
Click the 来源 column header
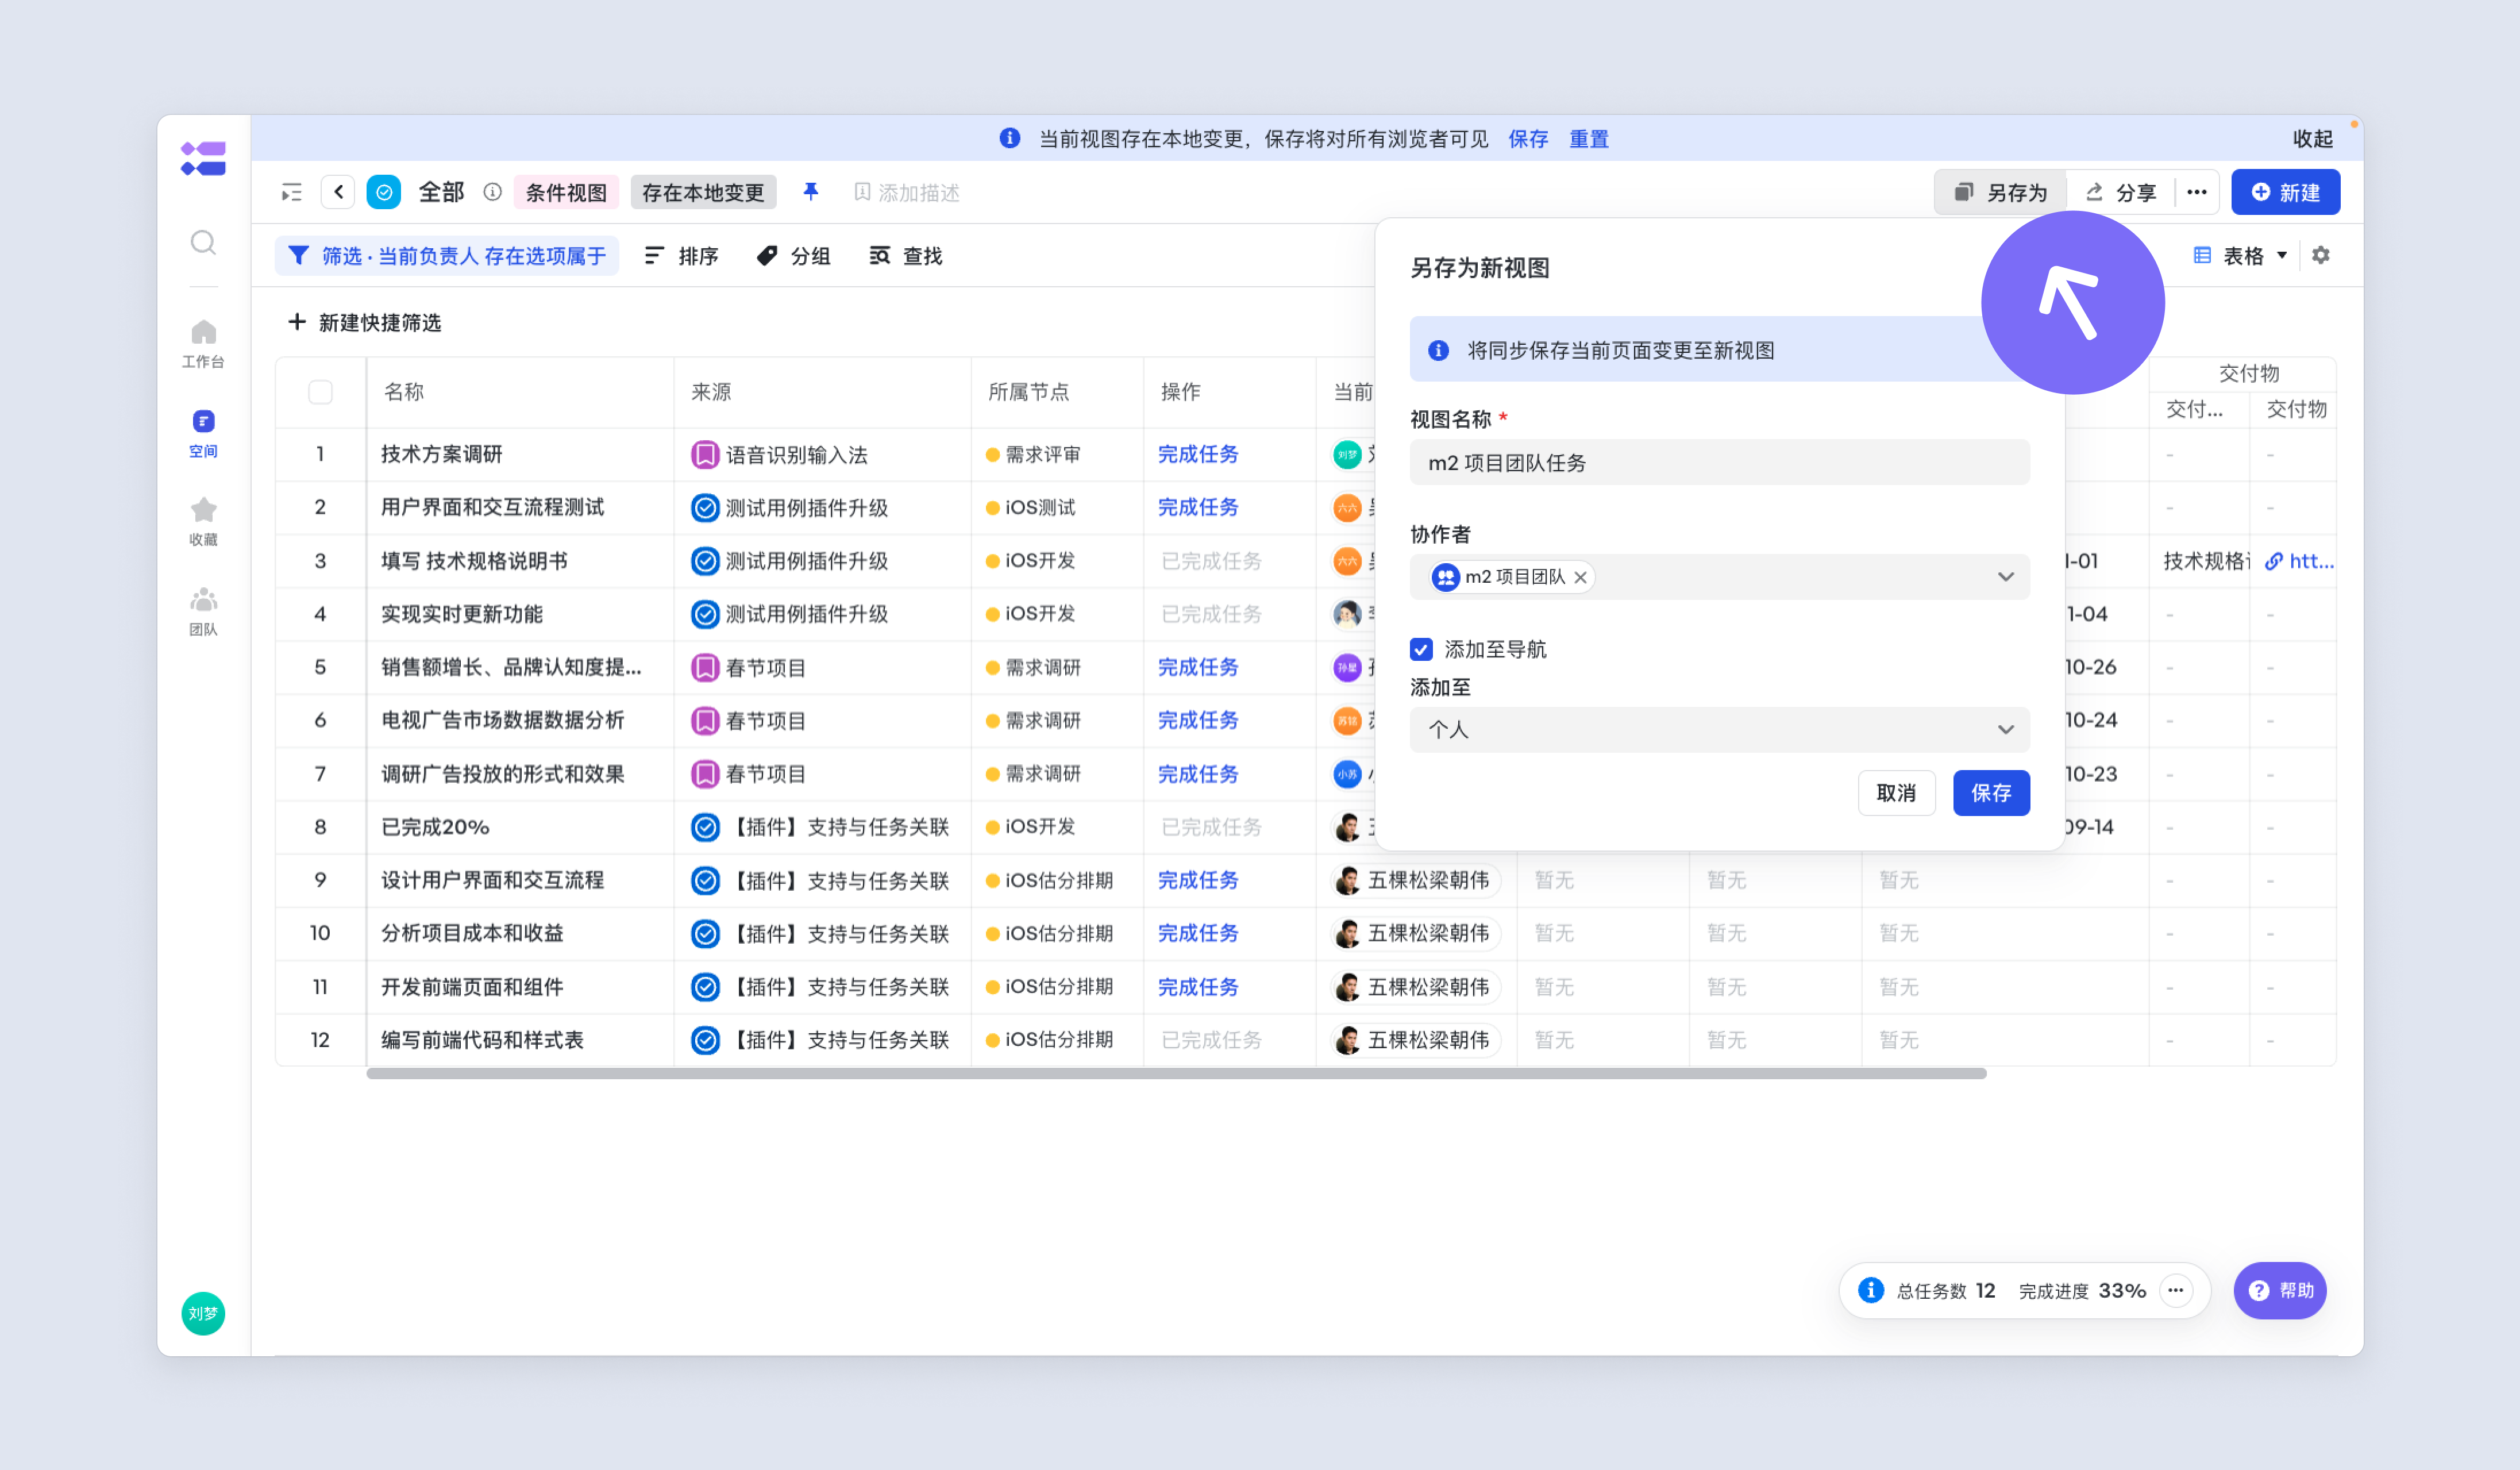pyautogui.click(x=711, y=392)
